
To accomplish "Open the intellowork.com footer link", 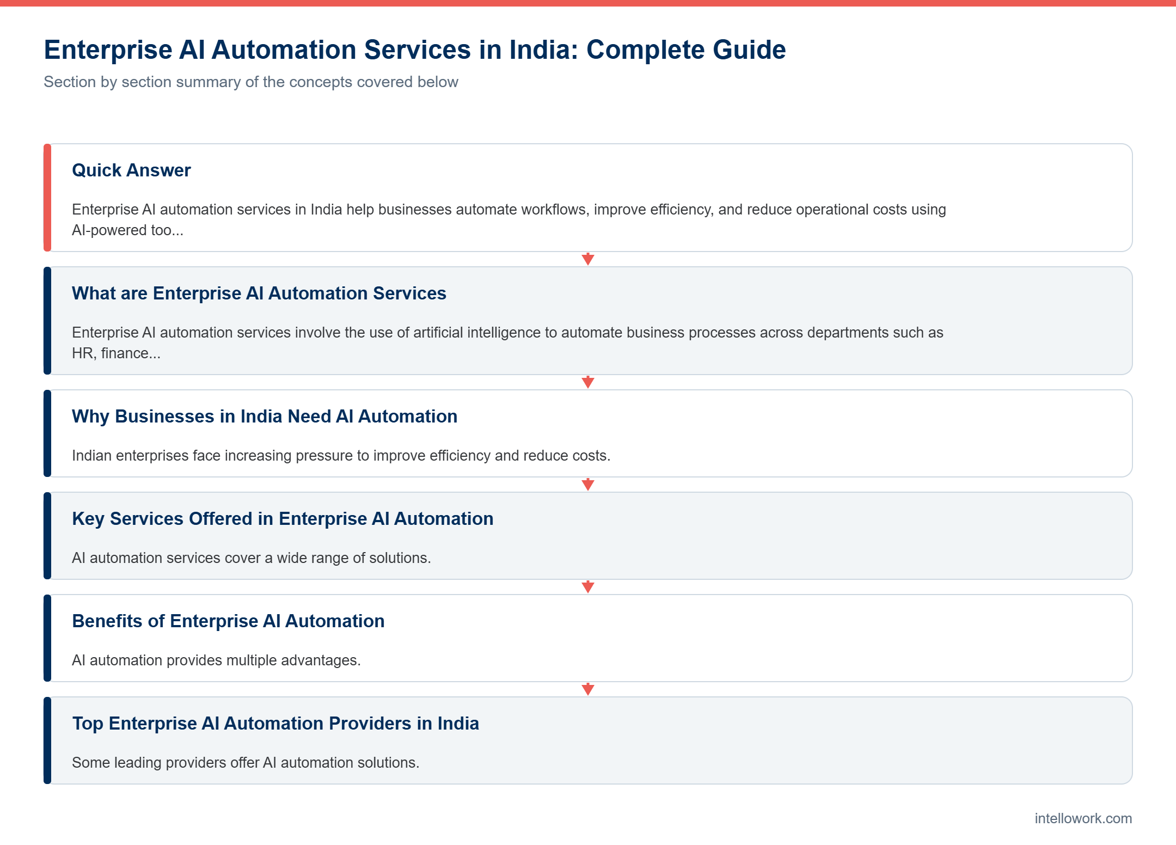I will pos(1083,818).
